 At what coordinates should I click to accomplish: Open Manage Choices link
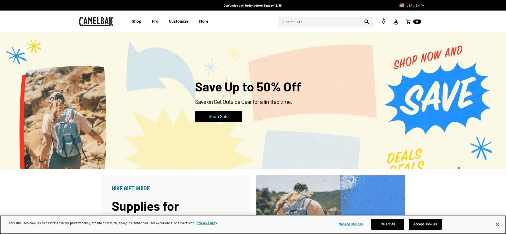point(351,224)
